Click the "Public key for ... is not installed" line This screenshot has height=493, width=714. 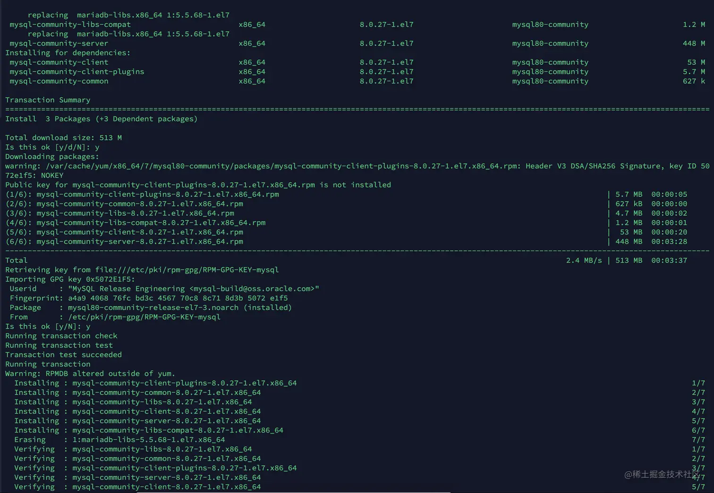click(198, 185)
